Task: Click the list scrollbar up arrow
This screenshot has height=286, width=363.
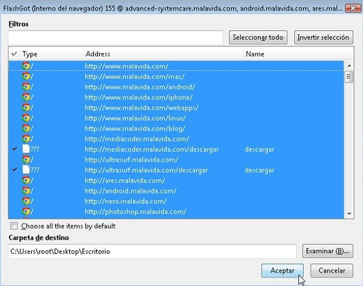Action: coord(349,66)
